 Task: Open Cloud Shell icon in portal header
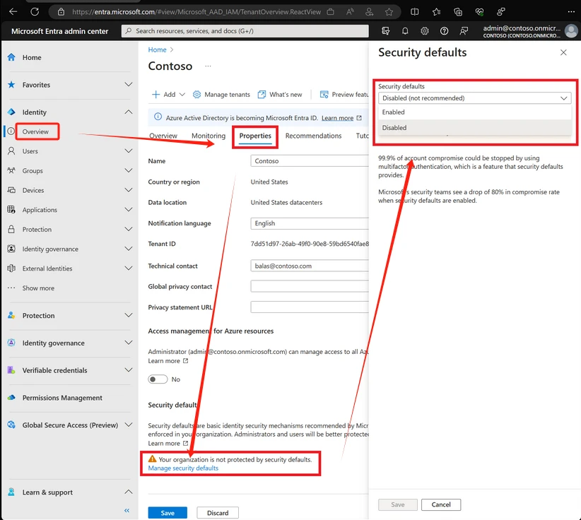tap(385, 31)
